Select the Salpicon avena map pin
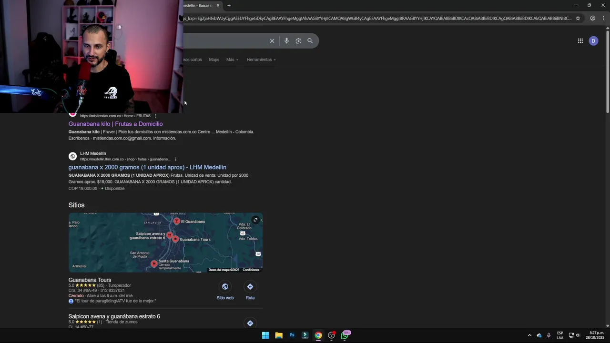The image size is (610, 343). (169, 235)
